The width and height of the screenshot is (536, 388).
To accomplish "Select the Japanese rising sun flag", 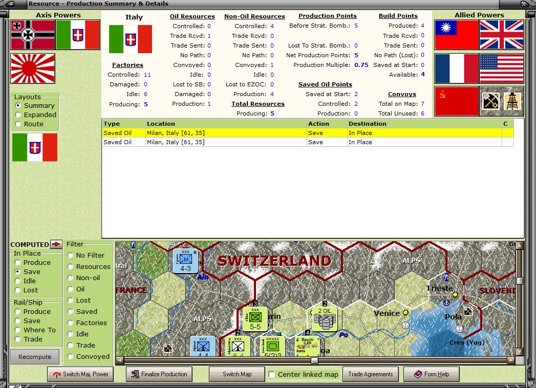I will tap(33, 69).
